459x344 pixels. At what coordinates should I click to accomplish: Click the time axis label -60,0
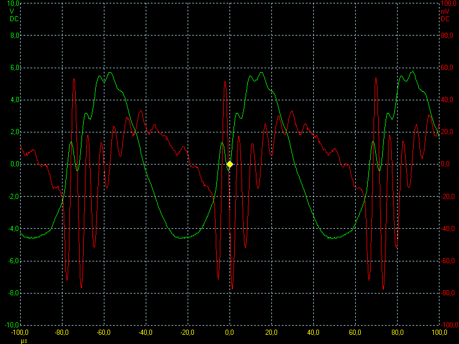coord(104,333)
